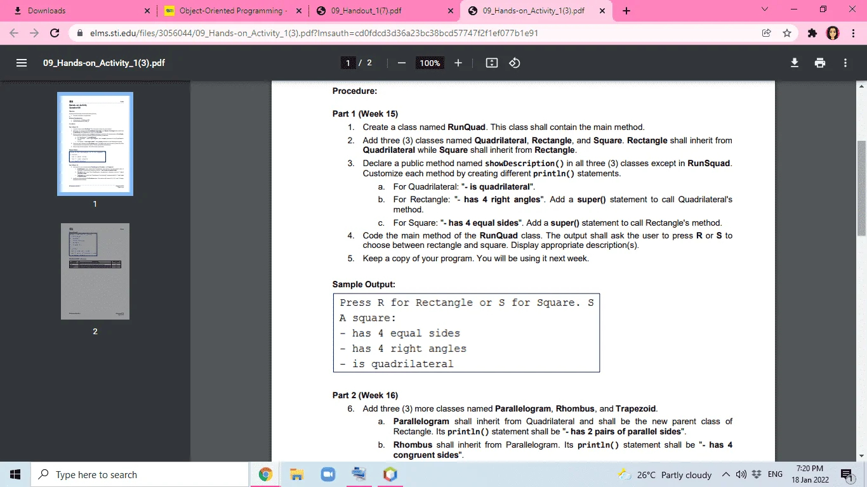Open the tab search dropdown
The width and height of the screenshot is (867, 487).
click(765, 10)
